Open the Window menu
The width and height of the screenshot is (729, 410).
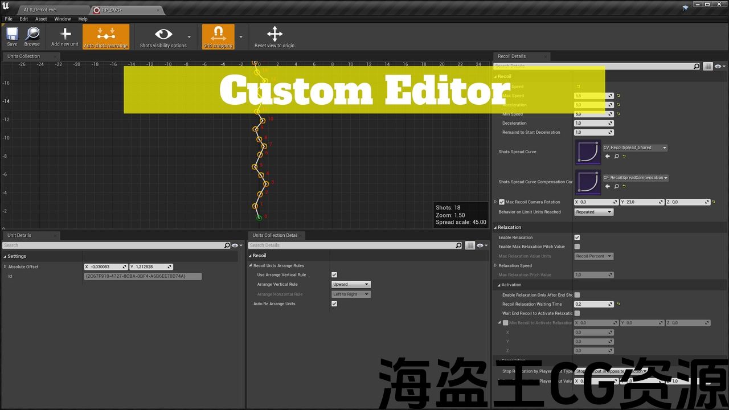coord(63,19)
